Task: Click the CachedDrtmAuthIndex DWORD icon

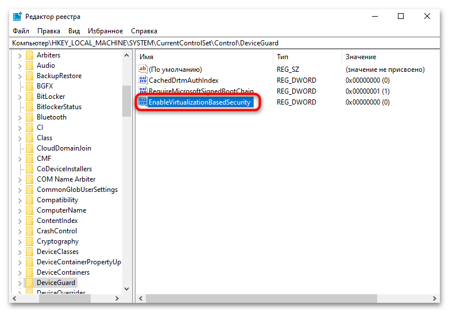Action: pos(142,80)
